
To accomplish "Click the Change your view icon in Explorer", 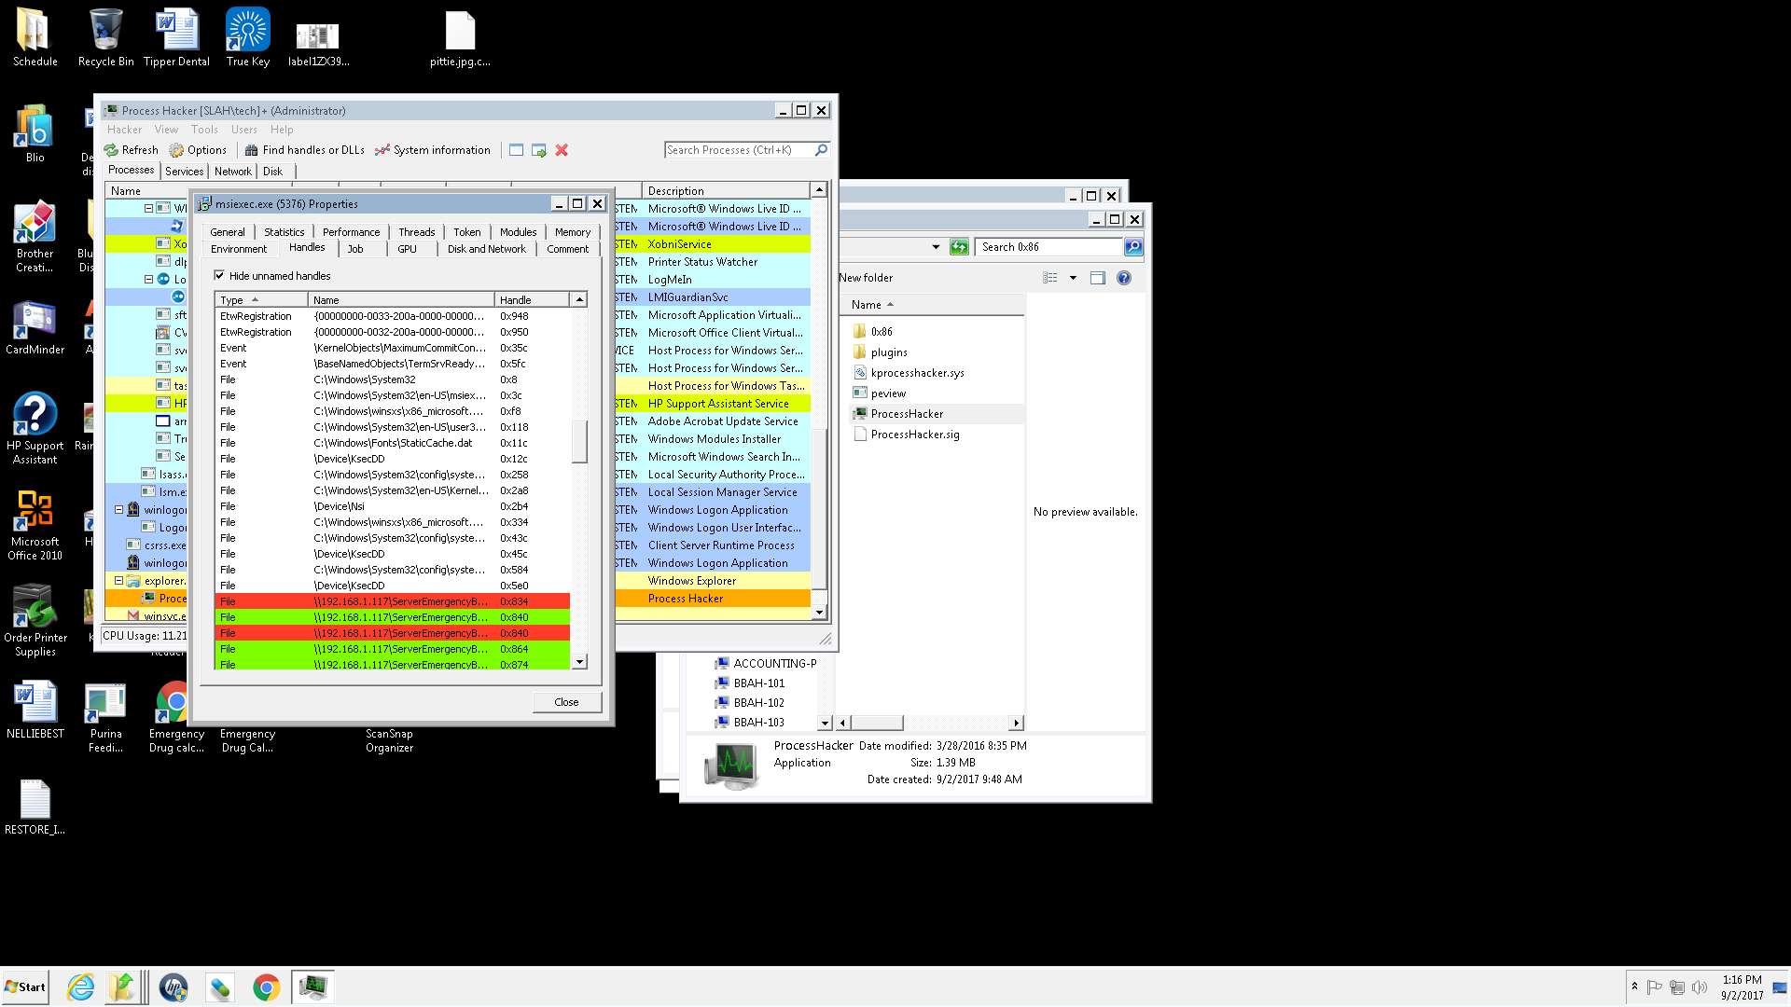I will point(1050,278).
